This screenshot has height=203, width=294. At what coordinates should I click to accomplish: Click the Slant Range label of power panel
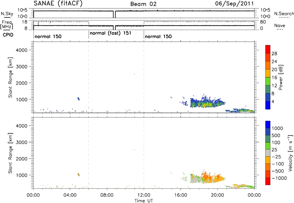point(10,77)
